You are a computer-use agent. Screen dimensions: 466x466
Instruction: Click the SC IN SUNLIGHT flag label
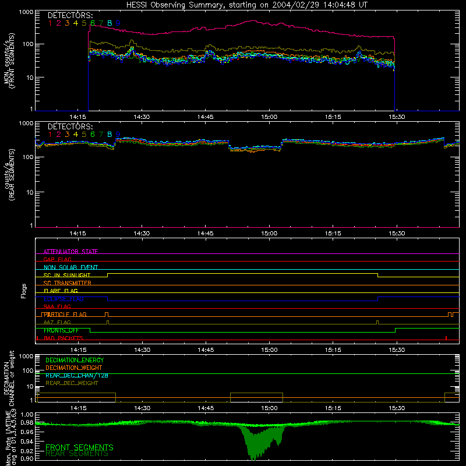point(67,275)
